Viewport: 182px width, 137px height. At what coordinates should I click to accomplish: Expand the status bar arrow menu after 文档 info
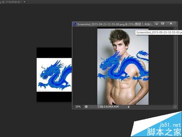click(x=128, y=107)
